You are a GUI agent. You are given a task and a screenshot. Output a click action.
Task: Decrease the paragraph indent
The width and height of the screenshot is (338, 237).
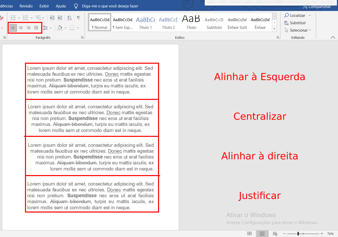click(x=52, y=18)
